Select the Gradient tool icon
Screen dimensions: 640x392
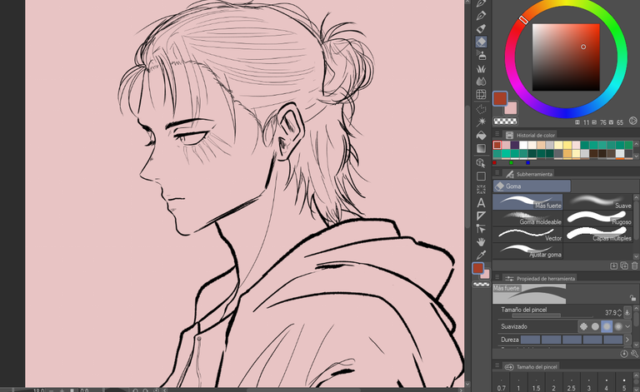point(481,148)
